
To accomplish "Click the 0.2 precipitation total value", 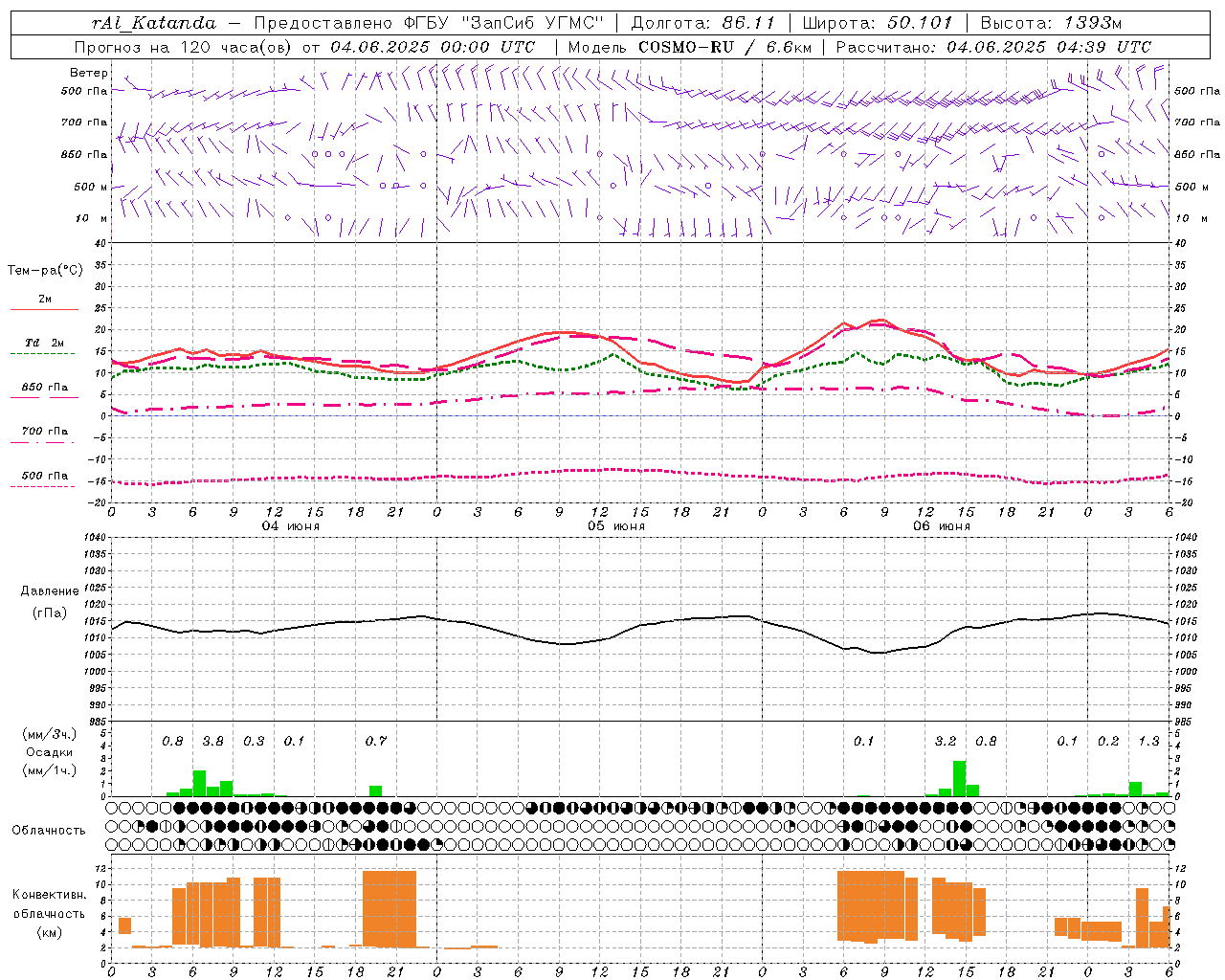I will [x=1108, y=742].
